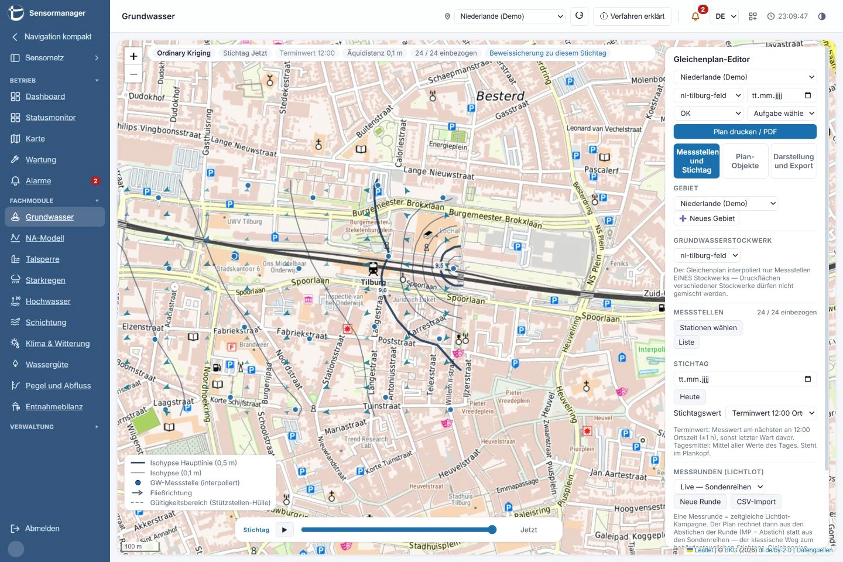Click the Stichtag timeline slider handle
Viewport: 843px width, 562px height.
pos(492,530)
